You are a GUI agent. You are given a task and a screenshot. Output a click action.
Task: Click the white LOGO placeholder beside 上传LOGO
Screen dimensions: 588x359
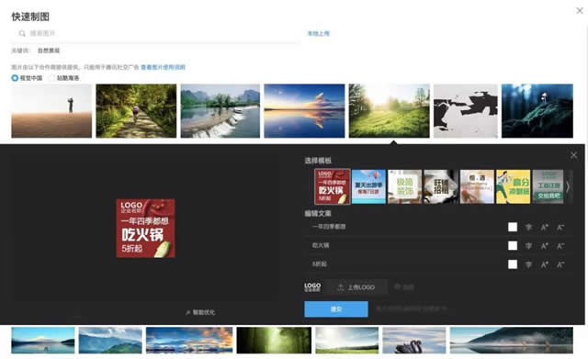[x=312, y=287]
